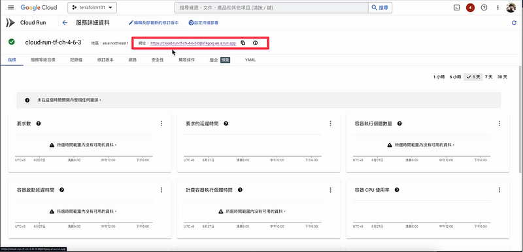Activate Cloud Shell terminal icon

pyautogui.click(x=456, y=7)
